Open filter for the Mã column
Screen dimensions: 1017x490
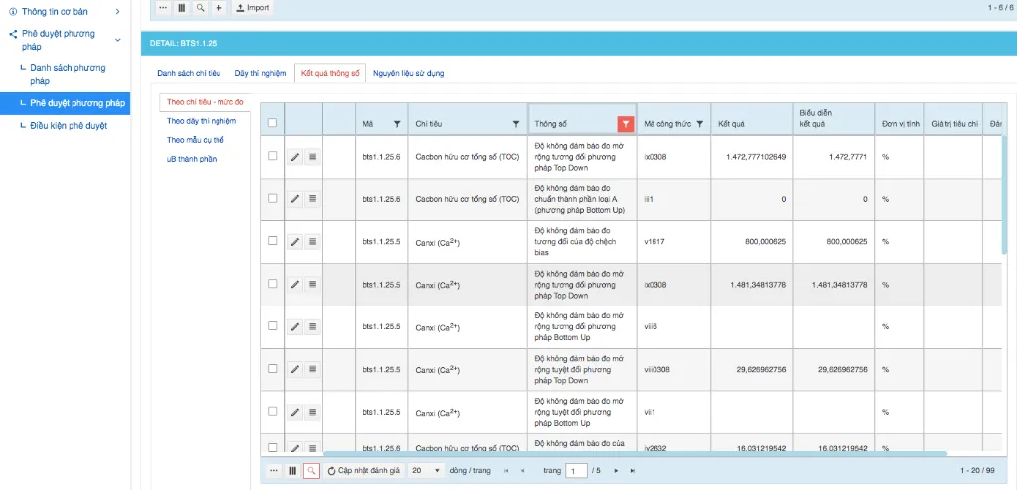pyautogui.click(x=397, y=124)
